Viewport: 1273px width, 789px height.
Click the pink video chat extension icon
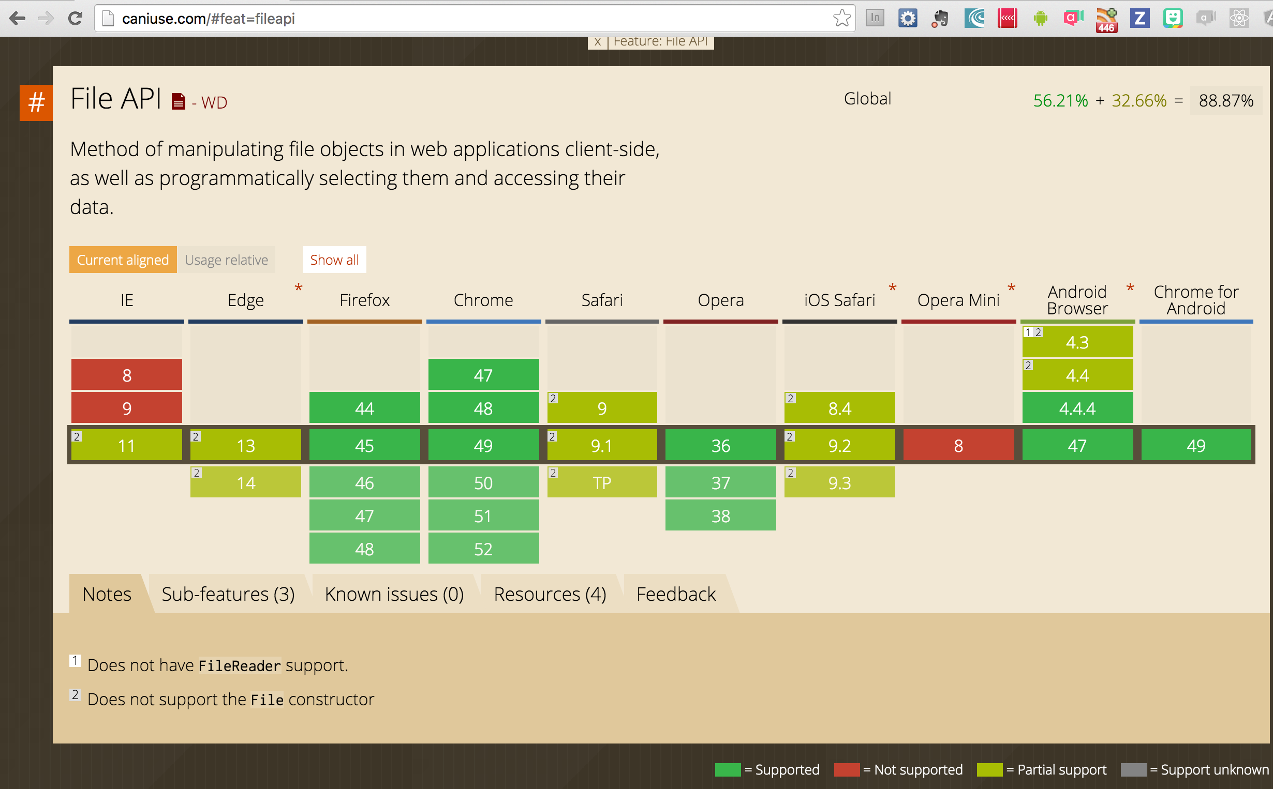pos(1073,18)
